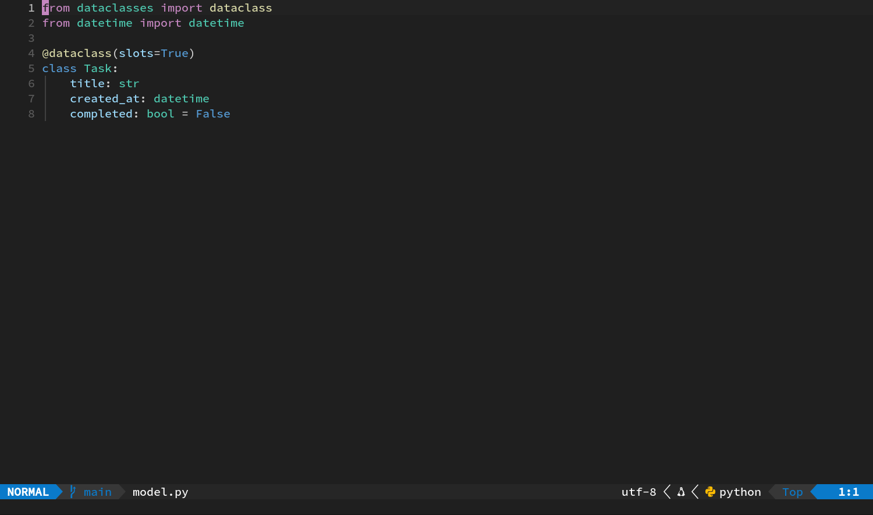Click the python filetype label
The width and height of the screenshot is (873, 515).
[740, 492]
